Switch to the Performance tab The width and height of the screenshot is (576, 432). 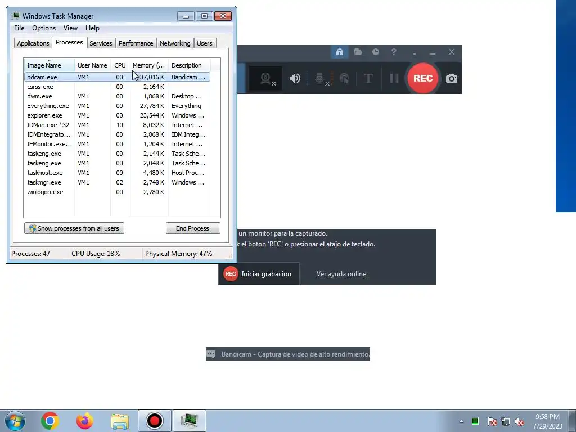tap(136, 43)
